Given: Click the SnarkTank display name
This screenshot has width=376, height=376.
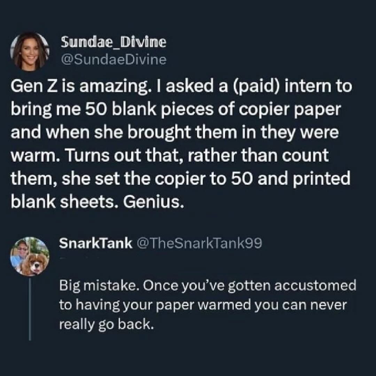Looking at the screenshot, I should [x=95, y=244].
